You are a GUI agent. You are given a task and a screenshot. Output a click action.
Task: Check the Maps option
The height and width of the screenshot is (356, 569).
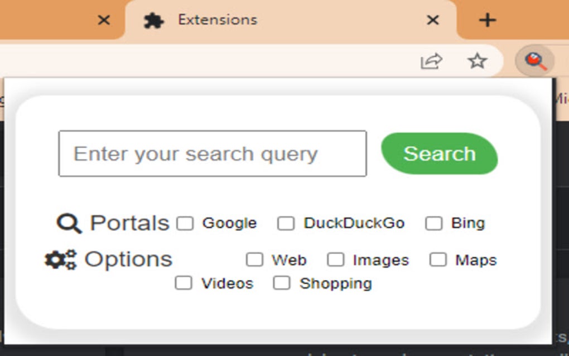(x=438, y=259)
